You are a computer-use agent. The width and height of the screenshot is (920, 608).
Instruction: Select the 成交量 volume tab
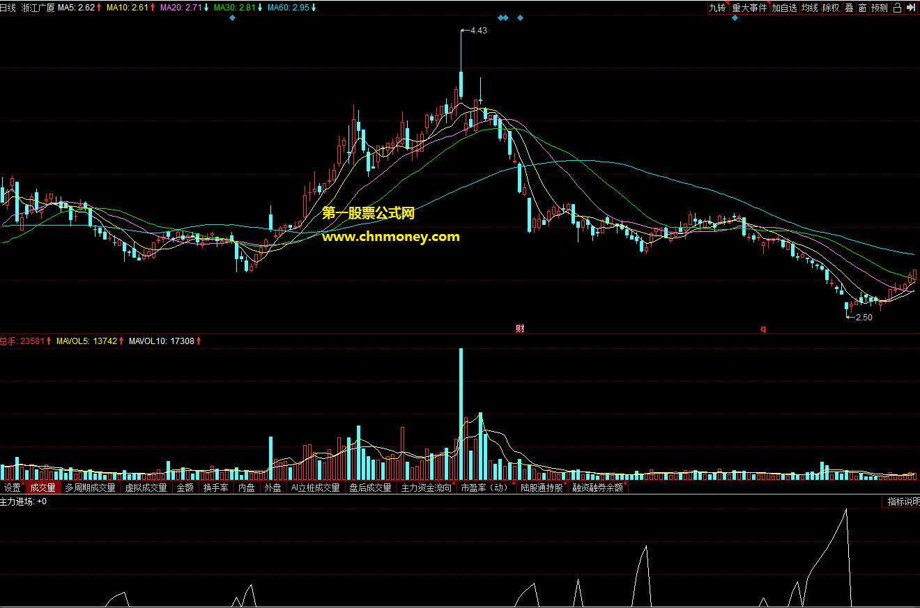point(43,488)
